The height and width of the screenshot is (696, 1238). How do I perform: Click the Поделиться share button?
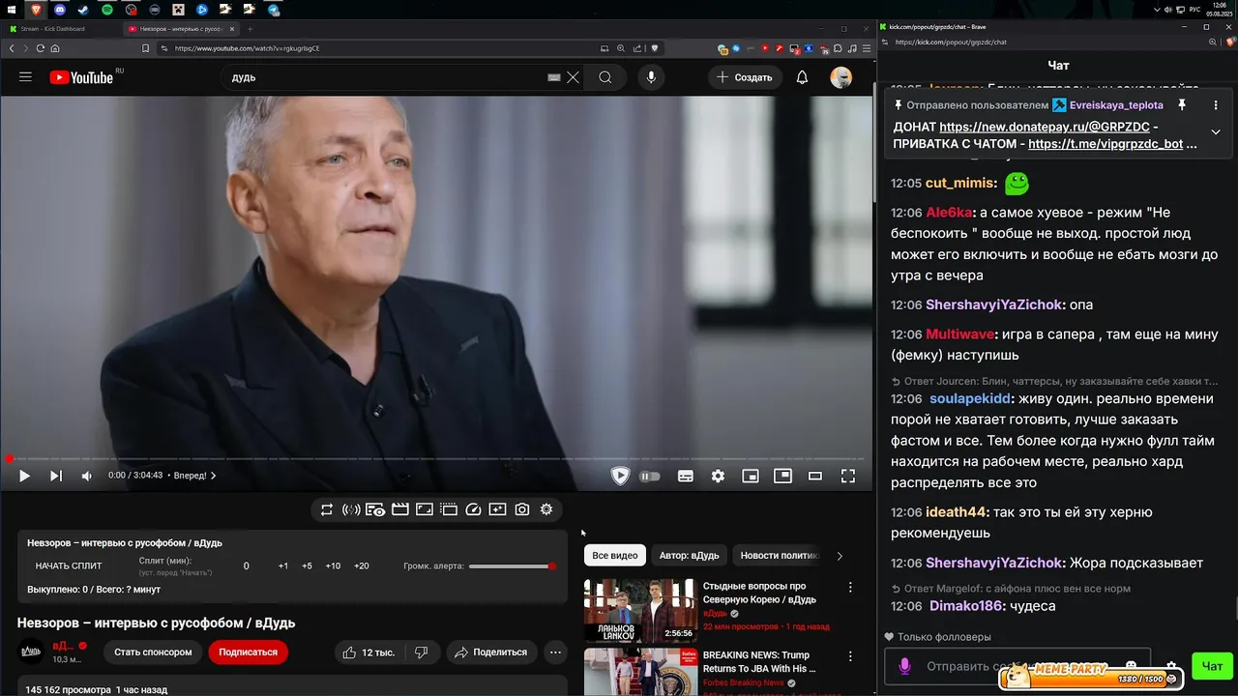tap(491, 652)
